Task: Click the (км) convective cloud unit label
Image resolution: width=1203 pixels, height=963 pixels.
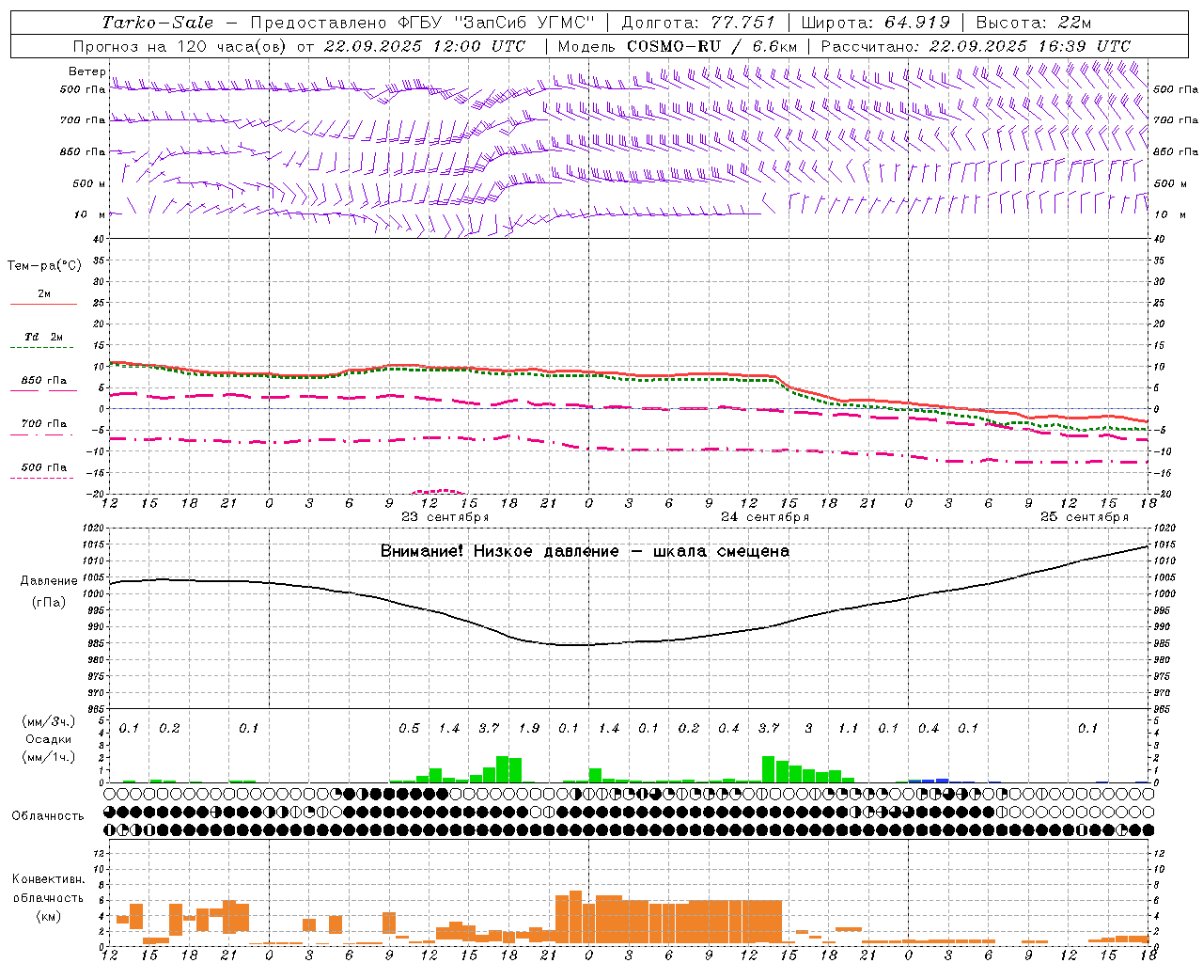Action: (49, 917)
